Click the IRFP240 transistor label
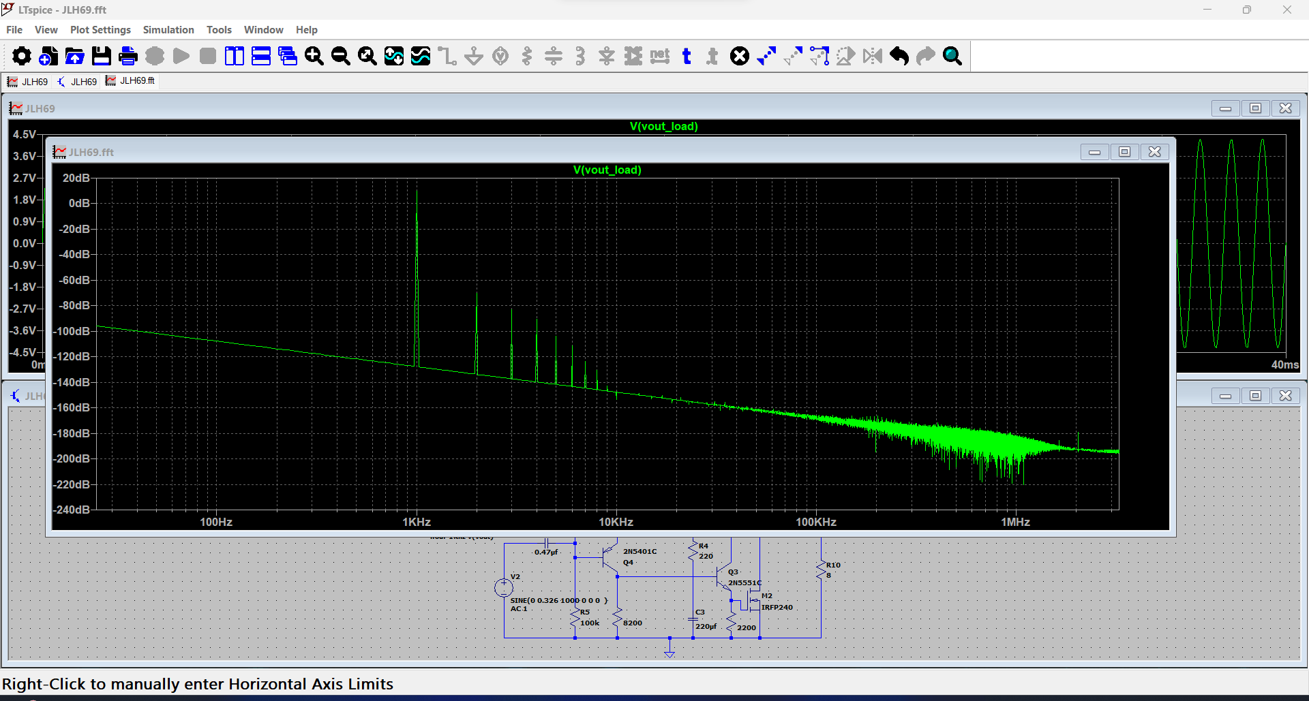 pyautogui.click(x=777, y=607)
